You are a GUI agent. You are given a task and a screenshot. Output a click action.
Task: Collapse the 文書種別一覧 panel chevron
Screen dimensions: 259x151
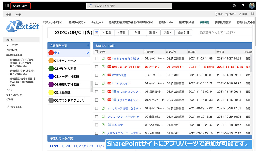tap(88, 46)
